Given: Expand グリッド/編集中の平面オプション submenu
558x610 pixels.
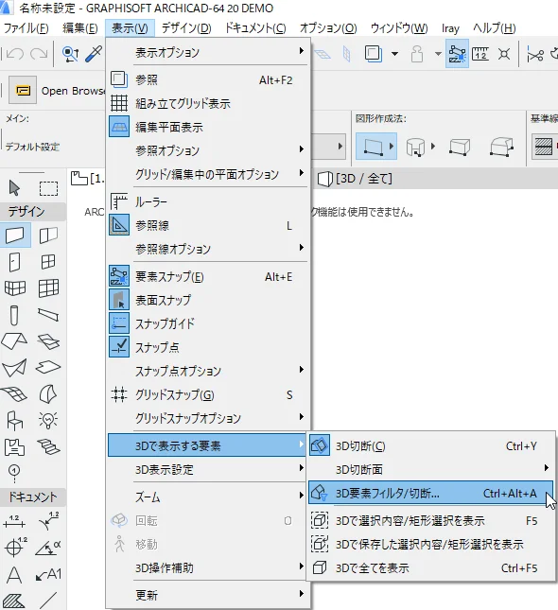Looking at the screenshot, I should pyautogui.click(x=207, y=174).
